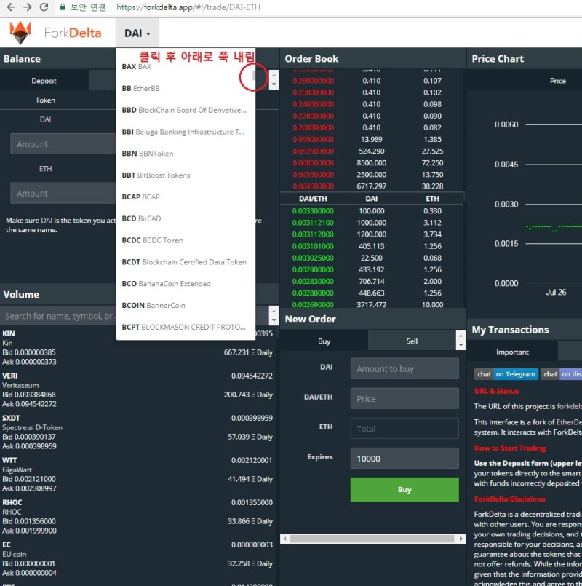582x586 pixels.
Task: Open the SXDT market row
Action: [137, 432]
